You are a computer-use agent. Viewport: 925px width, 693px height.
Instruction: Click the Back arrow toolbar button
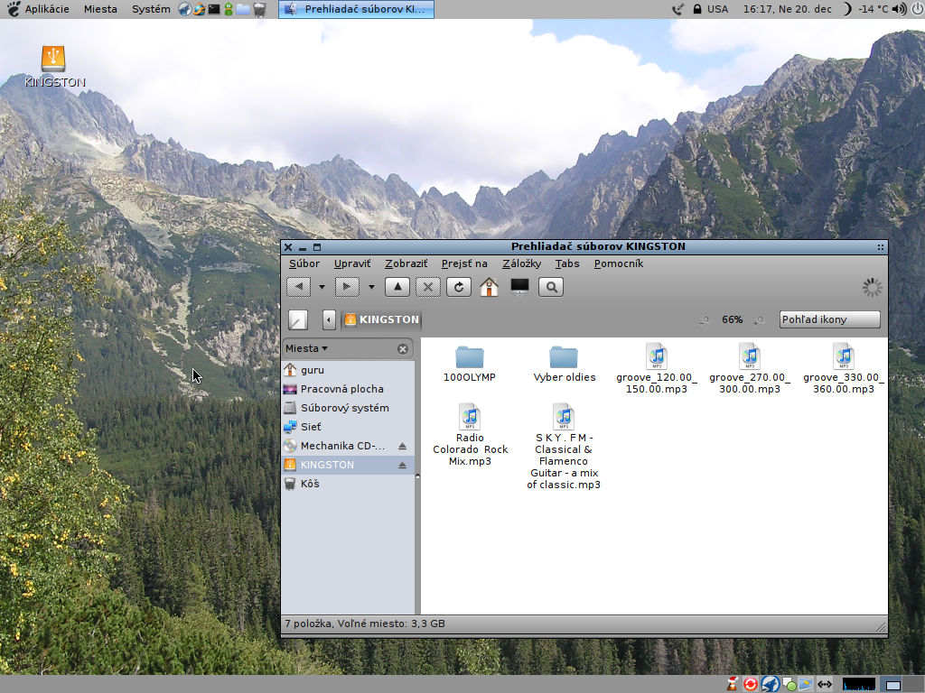pyautogui.click(x=298, y=287)
